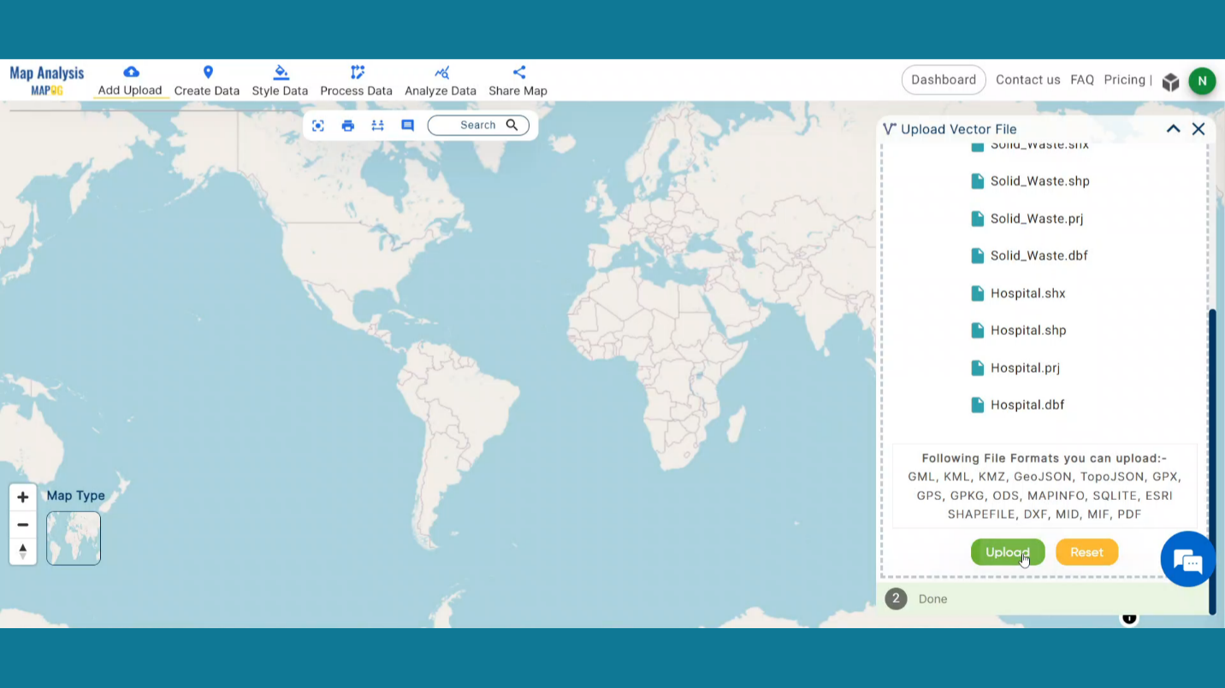Open the Pricing link

1124,79
